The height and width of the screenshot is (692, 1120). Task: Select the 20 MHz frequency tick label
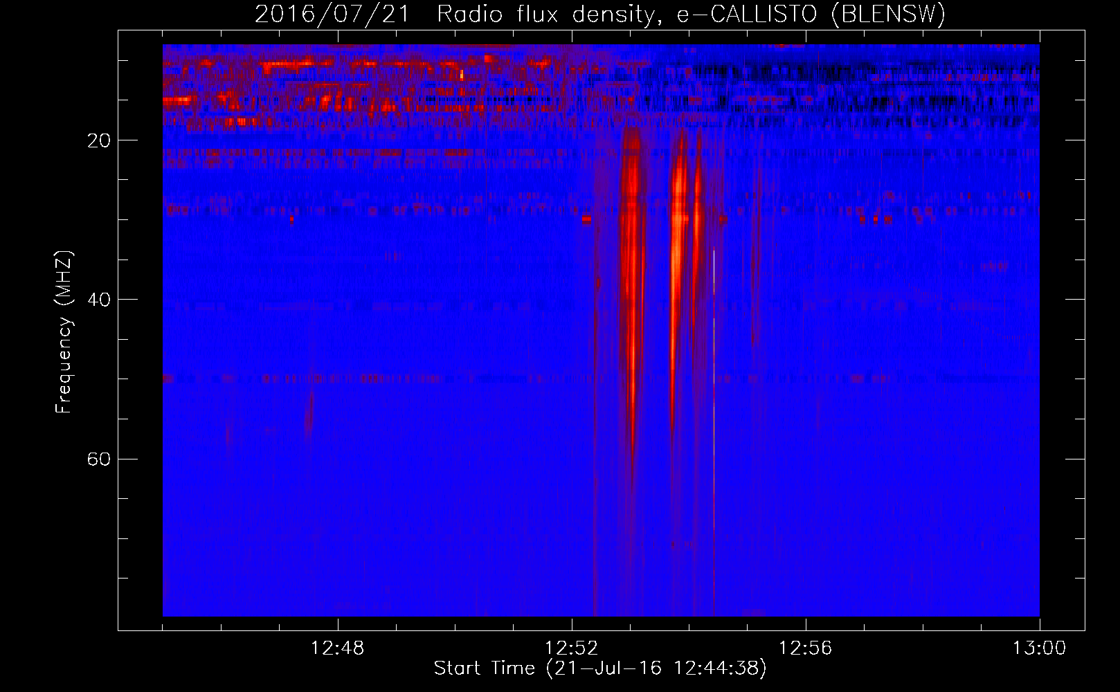(x=100, y=140)
